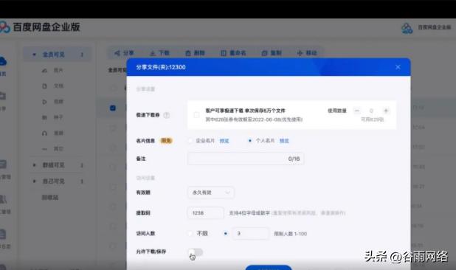Click the 复制 copy button in background toolbar
This screenshot has width=456, height=270.
(x=272, y=53)
